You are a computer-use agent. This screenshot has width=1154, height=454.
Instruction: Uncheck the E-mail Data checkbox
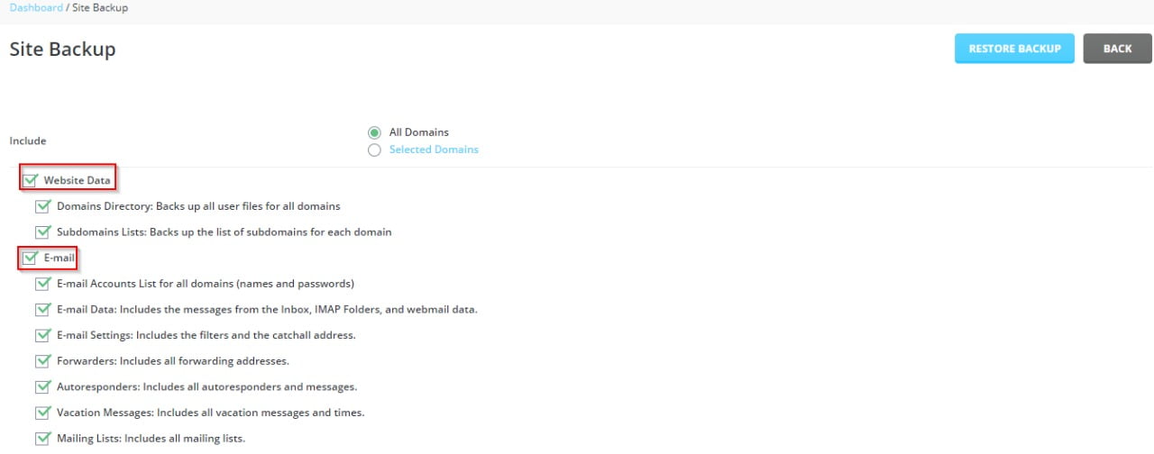(42, 309)
